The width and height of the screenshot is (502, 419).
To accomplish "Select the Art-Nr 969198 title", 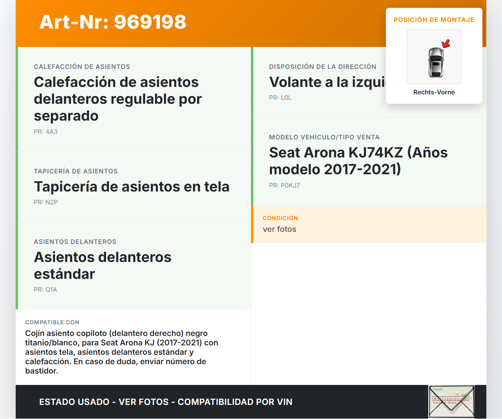I will click(x=113, y=22).
